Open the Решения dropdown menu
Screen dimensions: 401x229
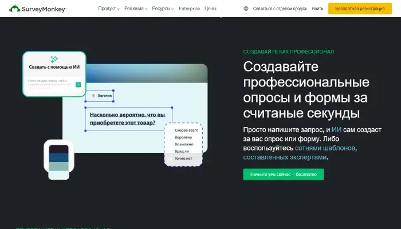(136, 9)
